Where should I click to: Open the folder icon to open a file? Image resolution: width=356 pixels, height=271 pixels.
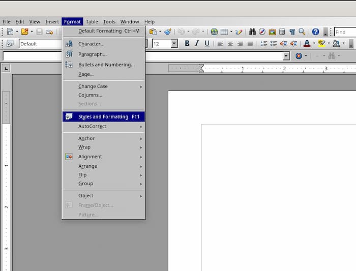click(x=25, y=32)
